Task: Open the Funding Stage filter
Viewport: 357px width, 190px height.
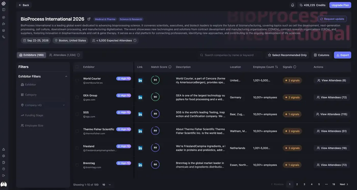Action: (x=43, y=115)
